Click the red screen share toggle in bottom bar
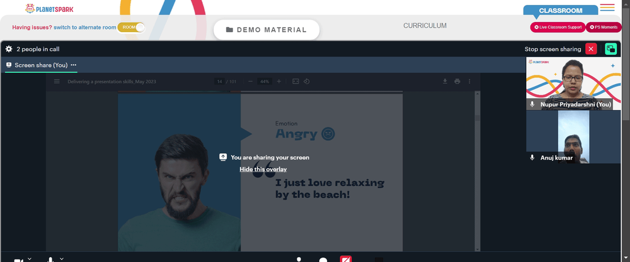 [346, 259]
